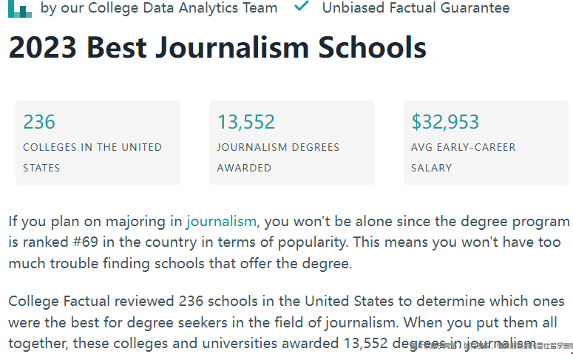The height and width of the screenshot is (354, 573).
Task: Click the AVG EARLY-CAREER SALARY label
Action: coord(463,157)
